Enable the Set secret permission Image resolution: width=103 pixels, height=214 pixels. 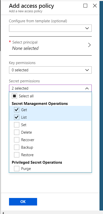(x=17, y=125)
